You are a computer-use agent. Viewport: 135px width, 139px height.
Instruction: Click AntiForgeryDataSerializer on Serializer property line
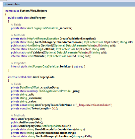(43, 67)
